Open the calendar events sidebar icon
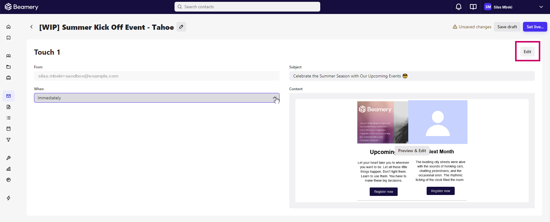This screenshot has height=222, width=550. 8,129
